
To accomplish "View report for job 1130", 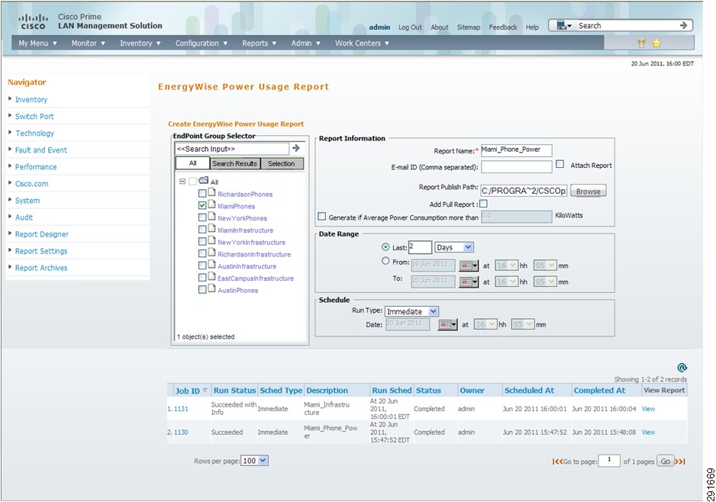I will click(x=648, y=432).
